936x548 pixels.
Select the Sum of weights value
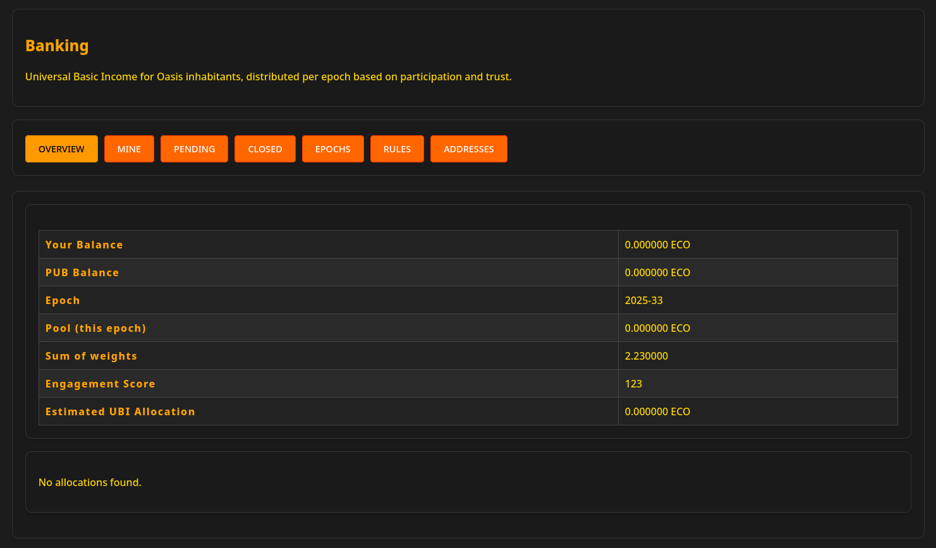point(646,356)
